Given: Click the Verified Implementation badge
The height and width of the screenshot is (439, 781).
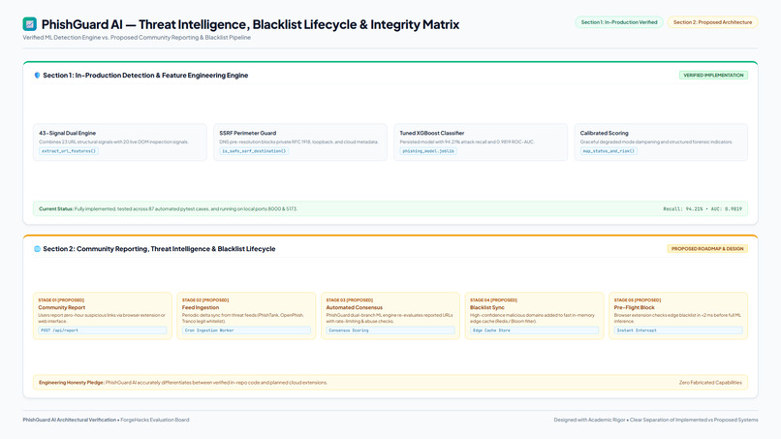Looking at the screenshot, I should [x=713, y=76].
